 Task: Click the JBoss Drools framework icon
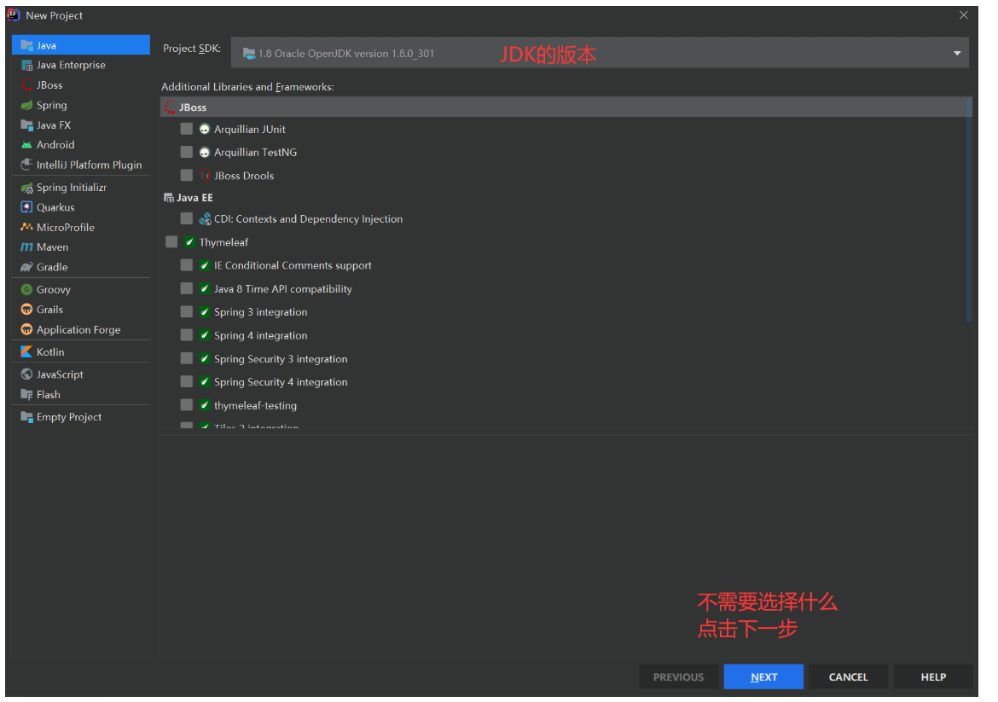point(205,176)
